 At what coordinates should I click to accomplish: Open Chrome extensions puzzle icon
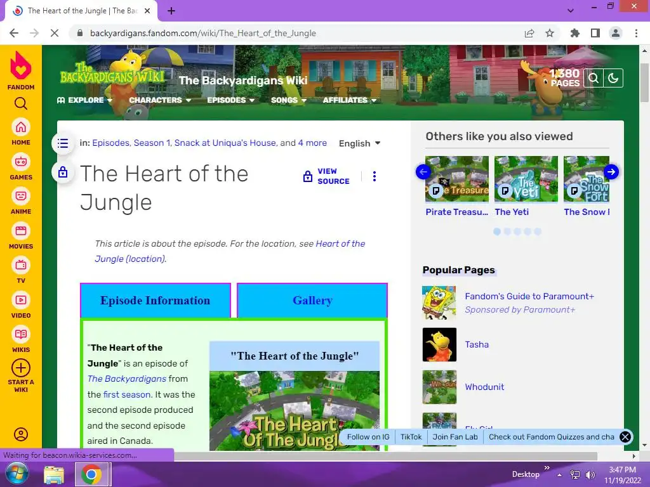(x=575, y=33)
